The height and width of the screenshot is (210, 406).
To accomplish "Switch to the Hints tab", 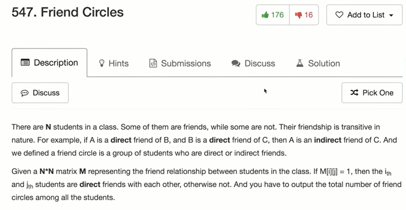I will click(114, 63).
